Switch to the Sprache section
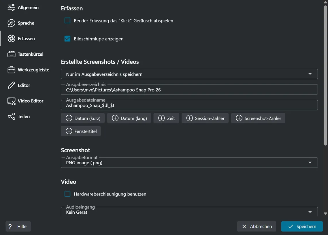Image resolution: width=328 pixels, height=235 pixels. (x=26, y=23)
